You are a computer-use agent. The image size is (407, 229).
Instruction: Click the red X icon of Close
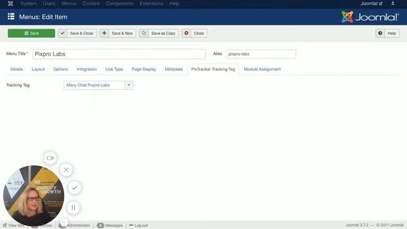tap(186, 33)
